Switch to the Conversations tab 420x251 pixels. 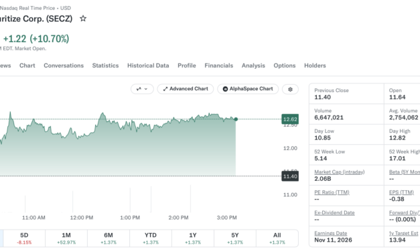tap(64, 65)
